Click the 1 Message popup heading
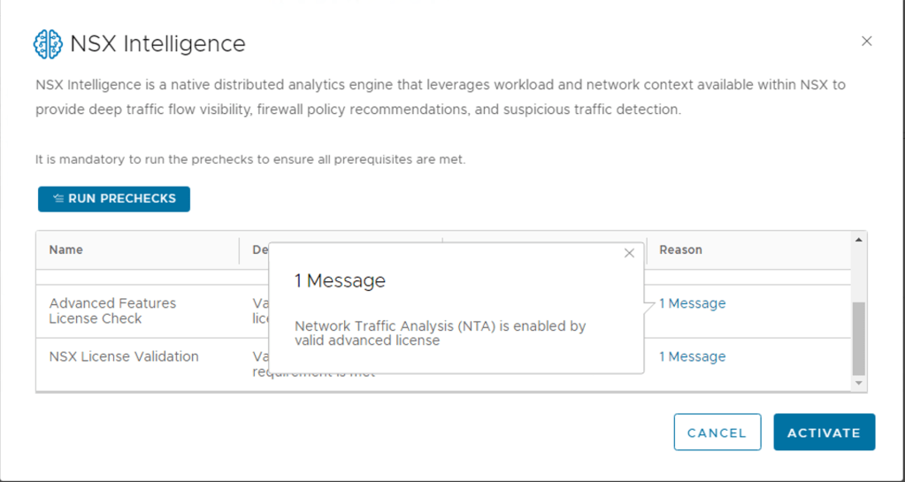The image size is (905, 482). click(340, 280)
